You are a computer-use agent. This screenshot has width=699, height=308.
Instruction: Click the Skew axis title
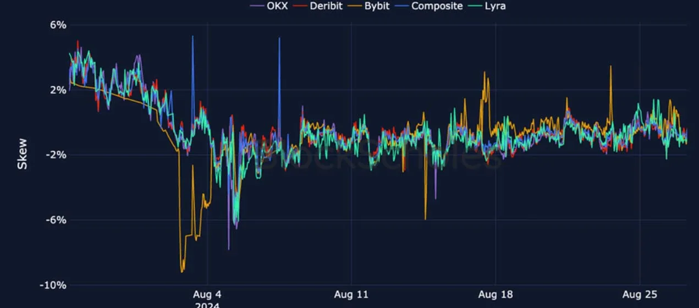(23, 153)
